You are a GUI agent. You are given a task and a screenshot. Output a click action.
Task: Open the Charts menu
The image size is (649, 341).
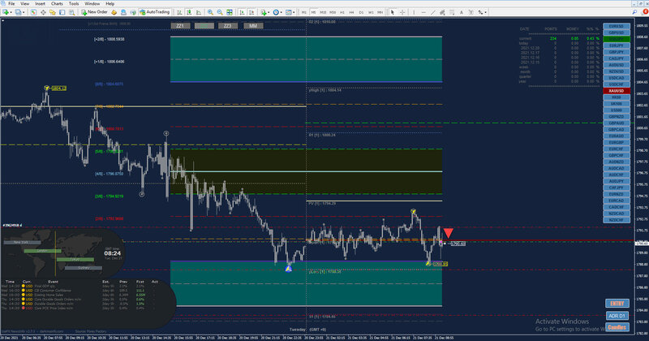tap(57, 4)
